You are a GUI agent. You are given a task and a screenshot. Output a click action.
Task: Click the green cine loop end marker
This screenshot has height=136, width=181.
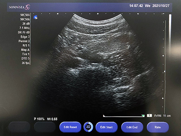click(143, 116)
